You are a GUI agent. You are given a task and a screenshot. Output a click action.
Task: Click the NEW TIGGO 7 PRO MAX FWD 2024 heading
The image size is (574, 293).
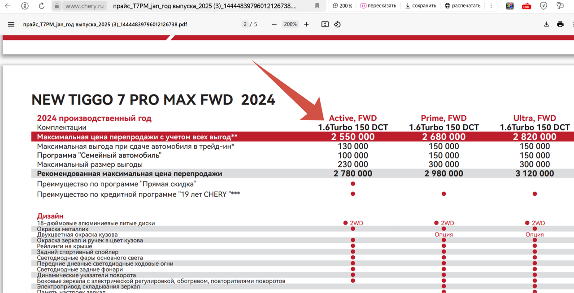coord(153,99)
